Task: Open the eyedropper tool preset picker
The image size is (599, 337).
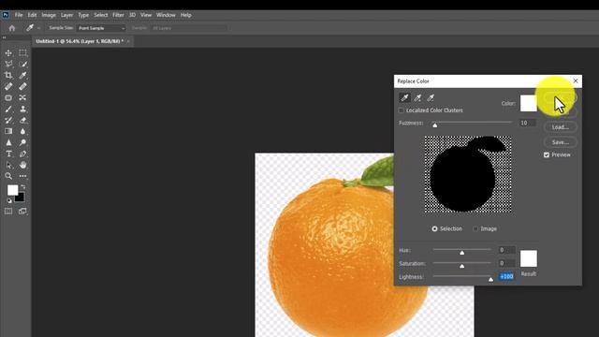Action: coord(39,28)
